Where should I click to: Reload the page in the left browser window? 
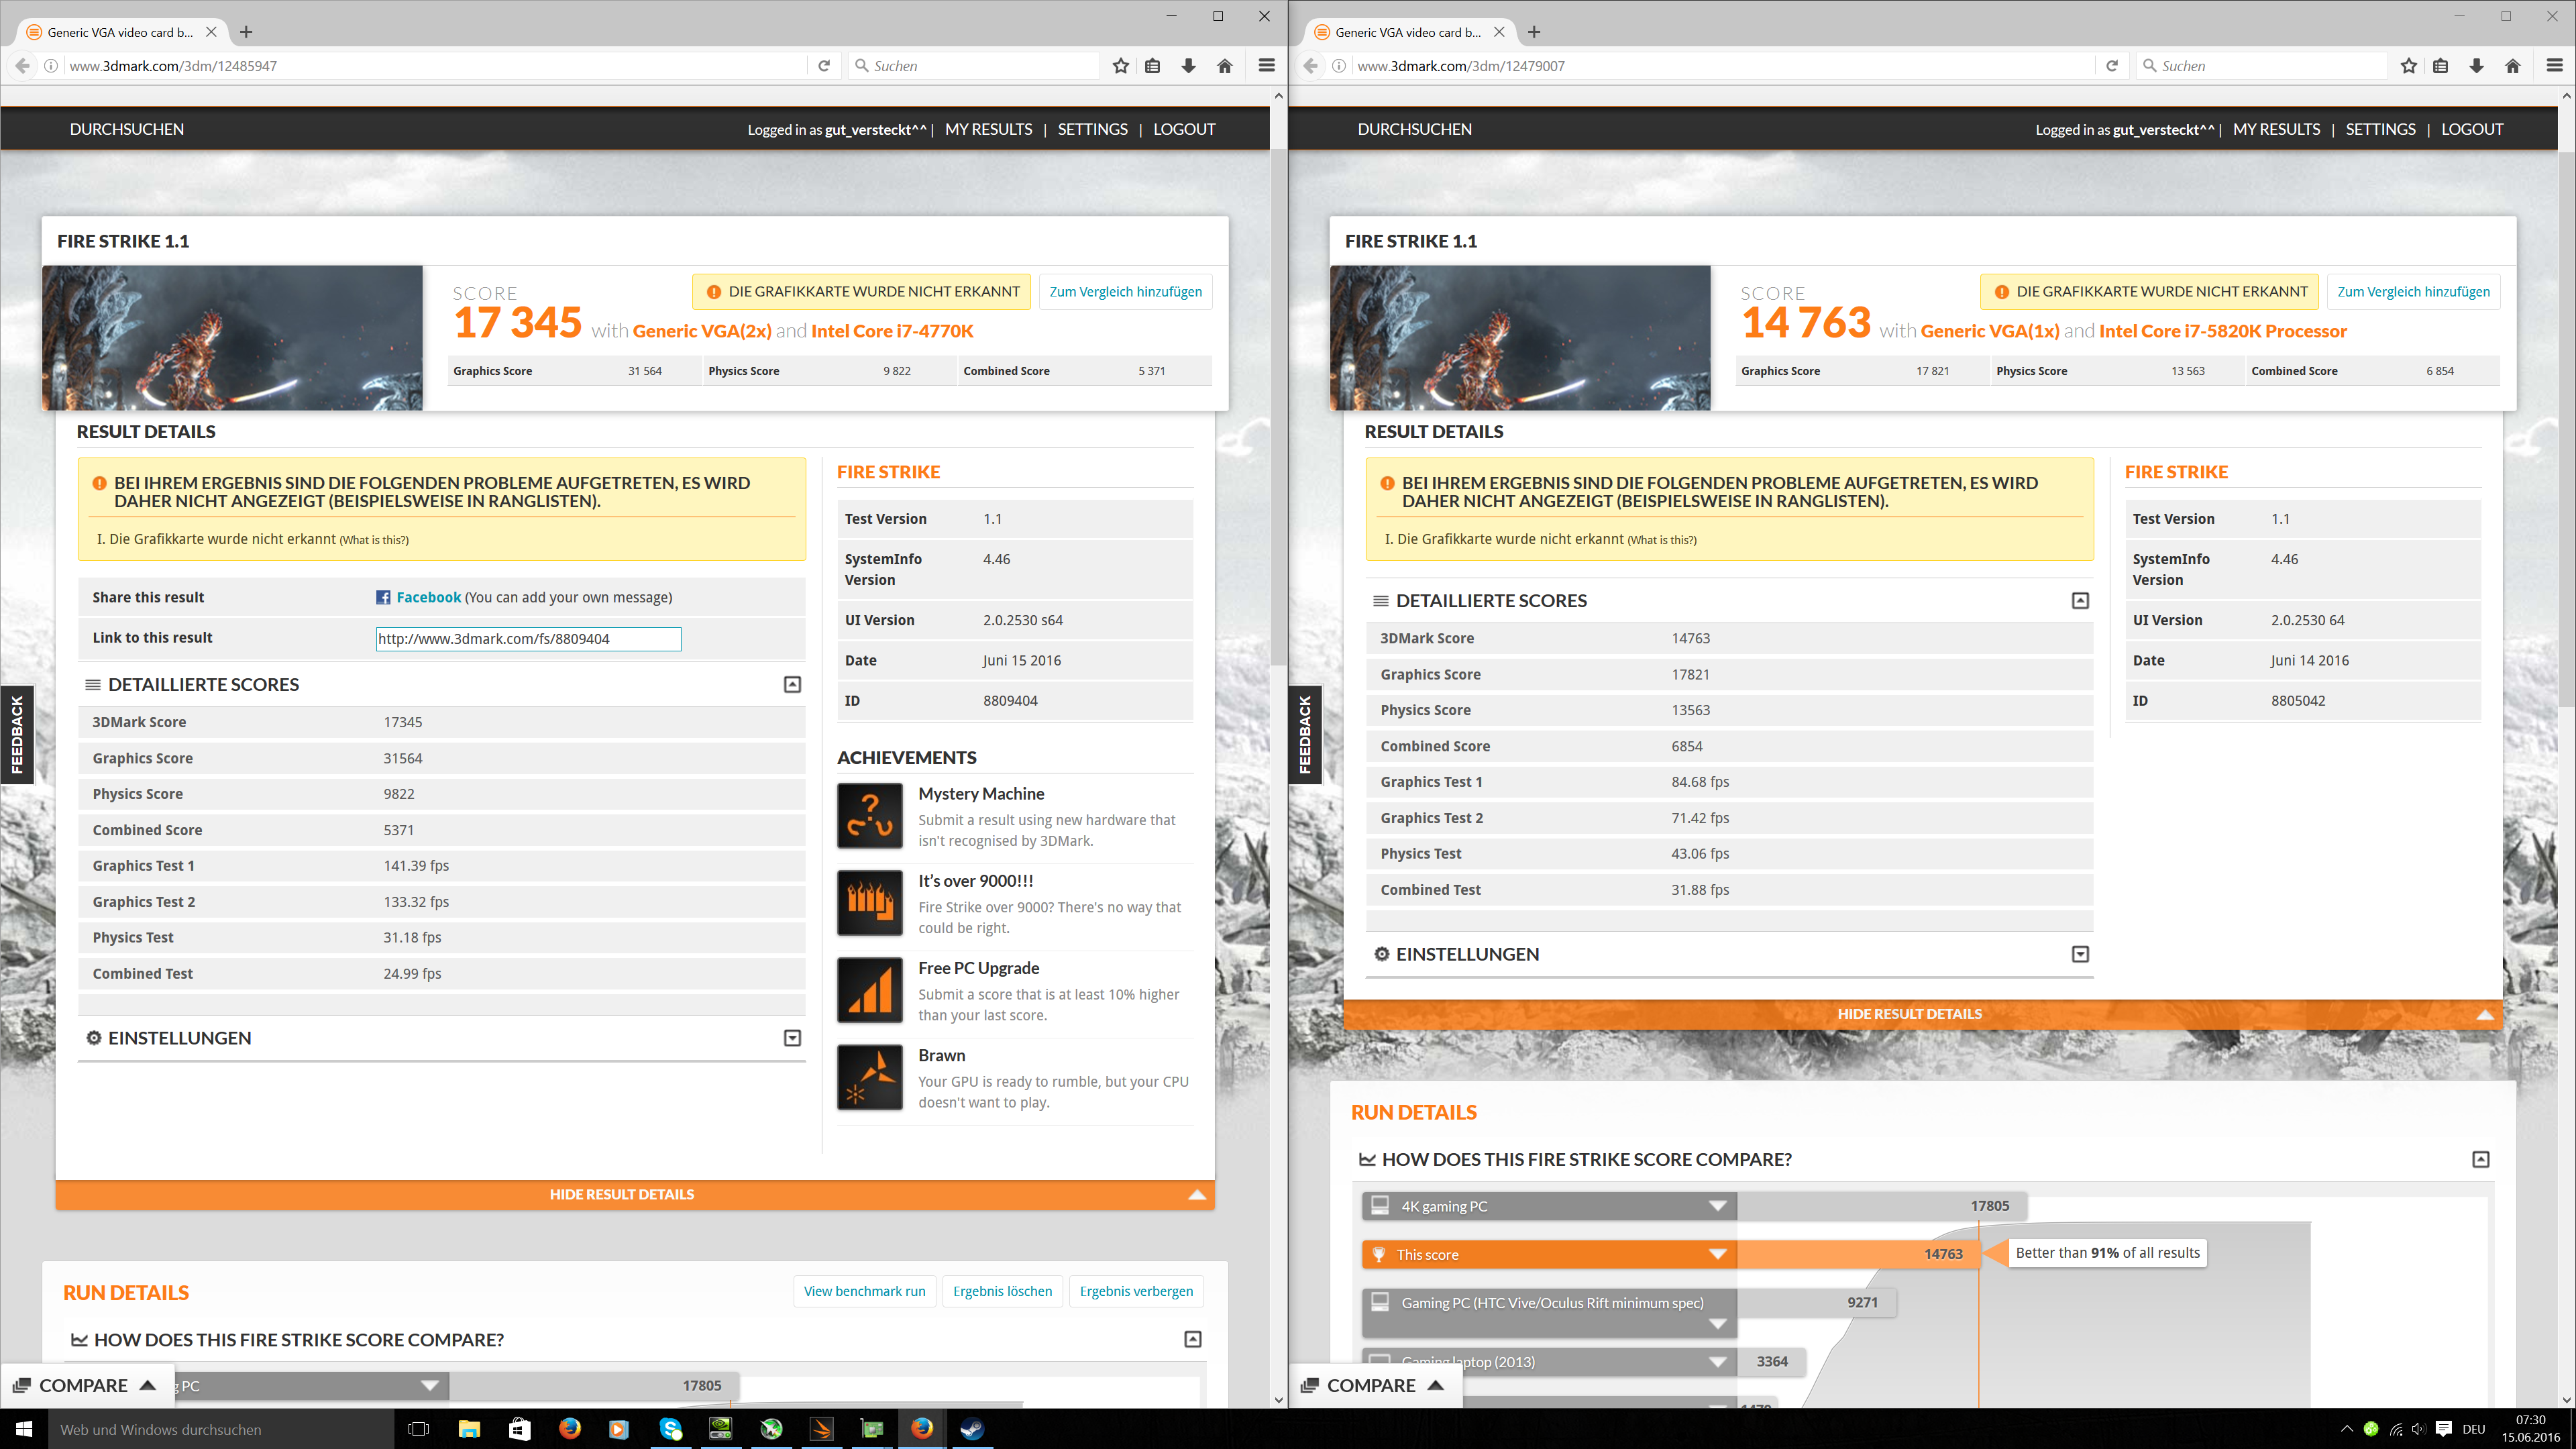(824, 66)
